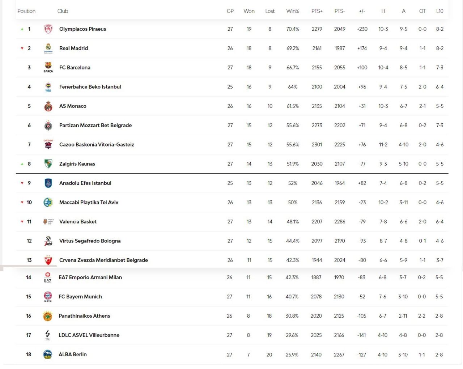Screen dimensions: 463x369
Task: Open Anadolu Efes Istanbul team page
Action: 85,183
